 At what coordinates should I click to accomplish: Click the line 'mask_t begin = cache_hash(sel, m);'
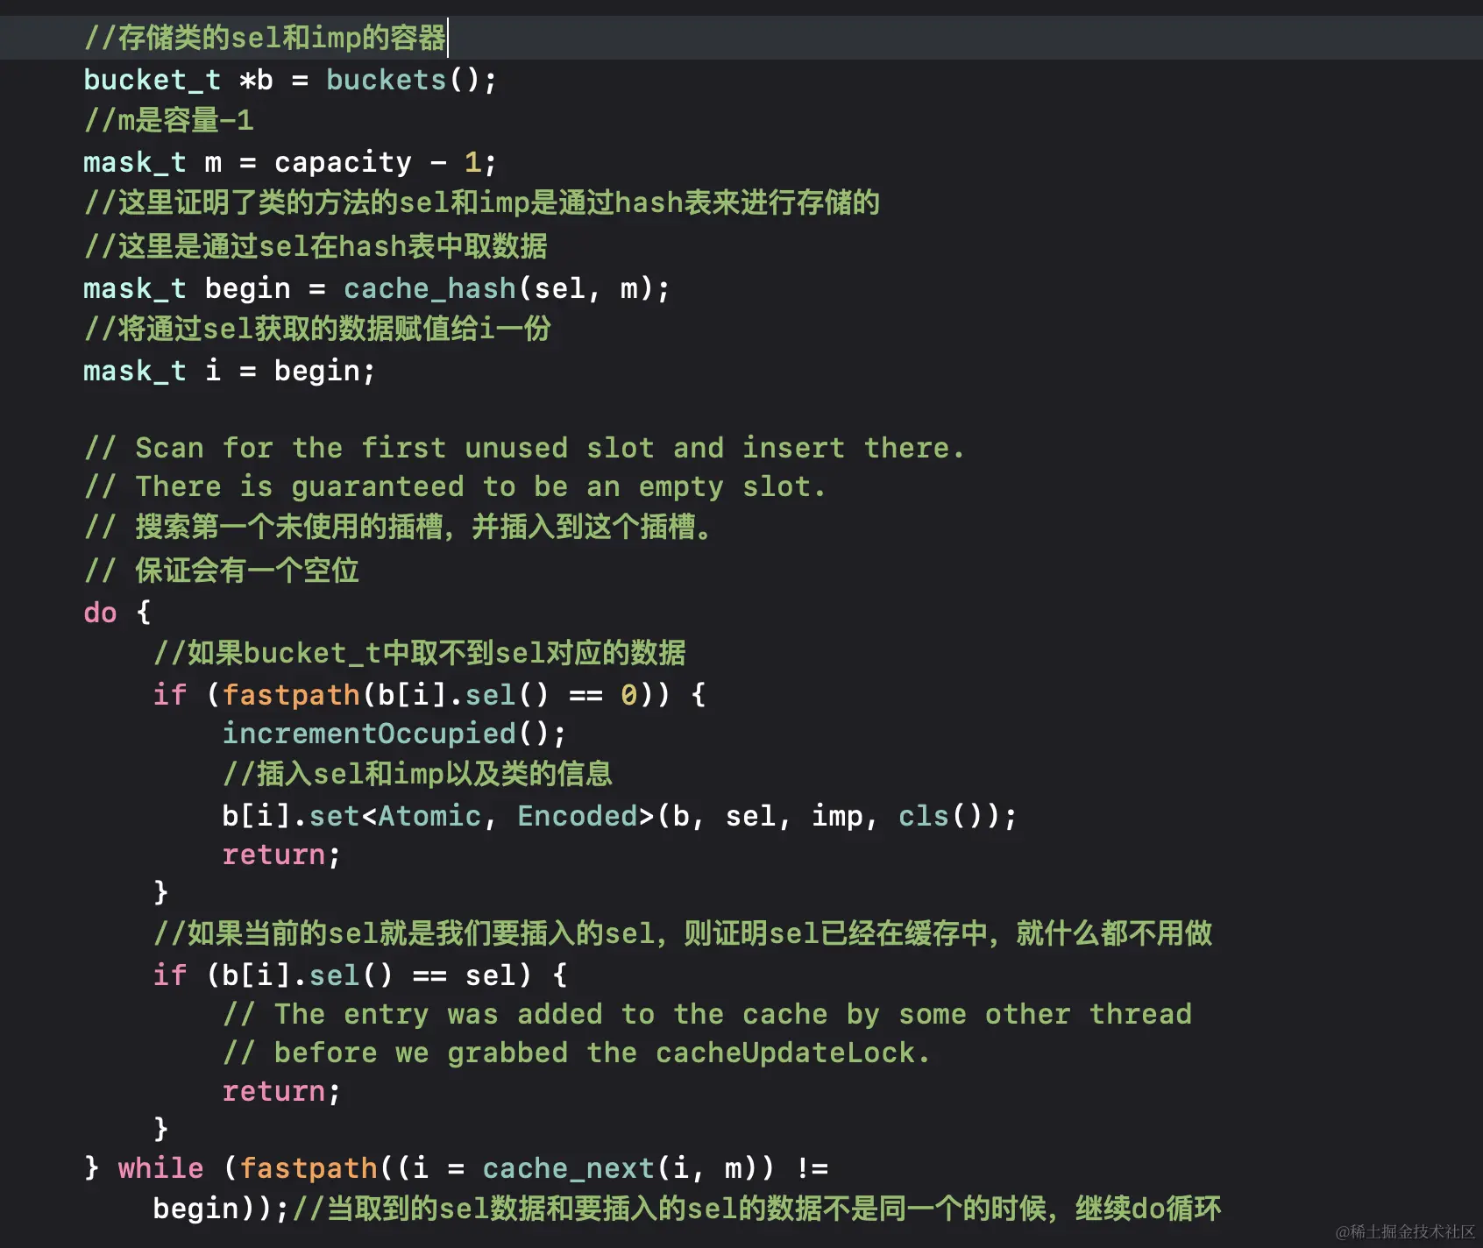click(377, 288)
